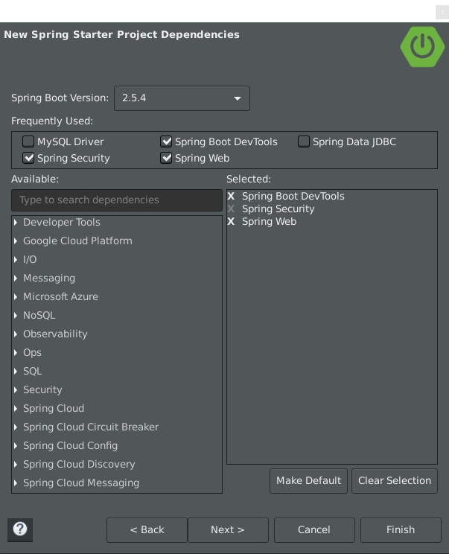The image size is (449, 554).
Task: Expand the Microsoft Azure category
Action: [x=16, y=297]
